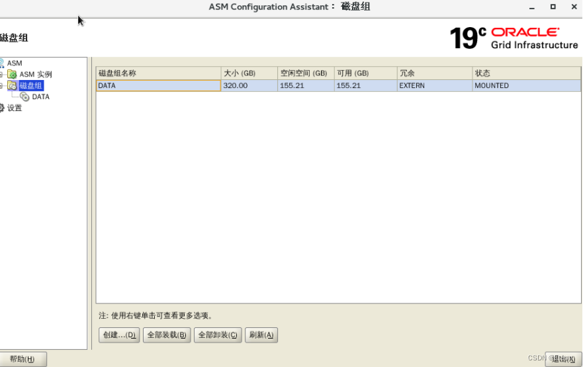This screenshot has height=367, width=583.
Task: Click the 155.21 cell under 可用
Action: [x=365, y=85]
